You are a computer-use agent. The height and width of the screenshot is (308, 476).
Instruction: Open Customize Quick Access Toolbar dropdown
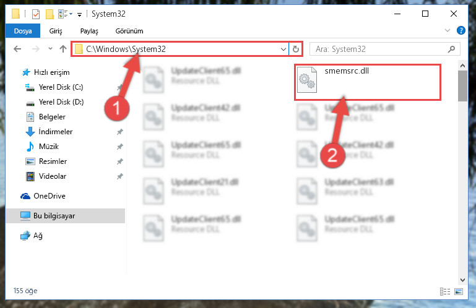(79, 14)
